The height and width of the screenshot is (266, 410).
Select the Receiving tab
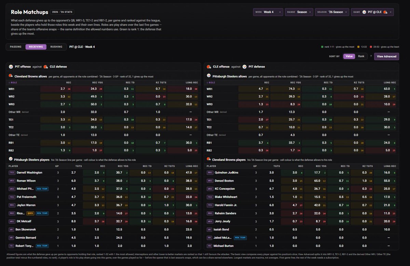tap(36, 47)
